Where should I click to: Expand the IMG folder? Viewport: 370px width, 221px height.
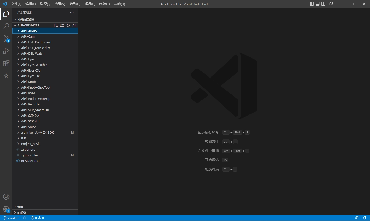(x=45, y=138)
